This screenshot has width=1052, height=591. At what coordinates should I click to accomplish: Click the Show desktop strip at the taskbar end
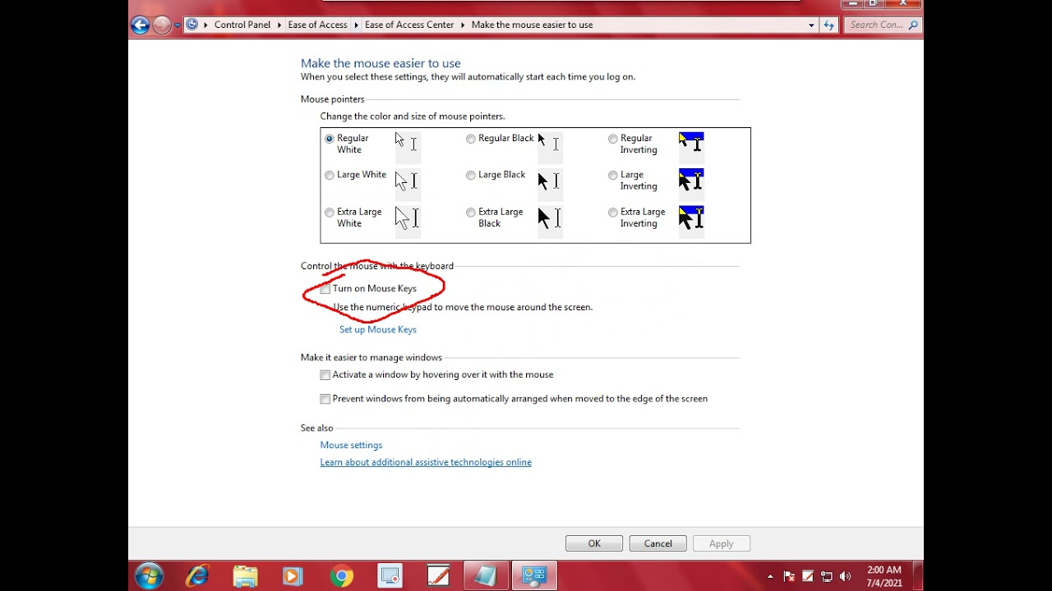tap(918, 576)
